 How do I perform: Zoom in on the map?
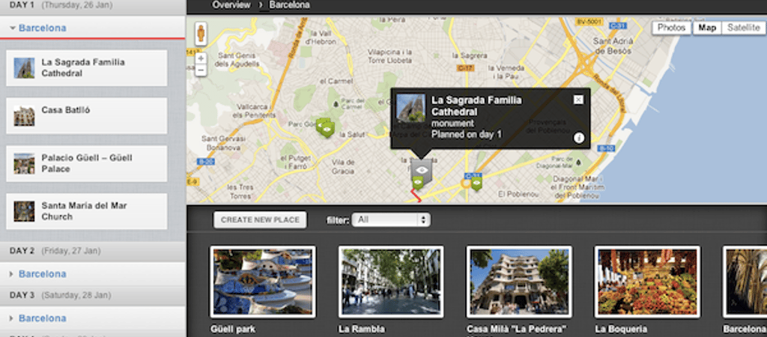tap(201, 58)
